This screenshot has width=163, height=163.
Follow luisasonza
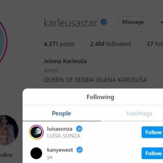click(x=152, y=132)
